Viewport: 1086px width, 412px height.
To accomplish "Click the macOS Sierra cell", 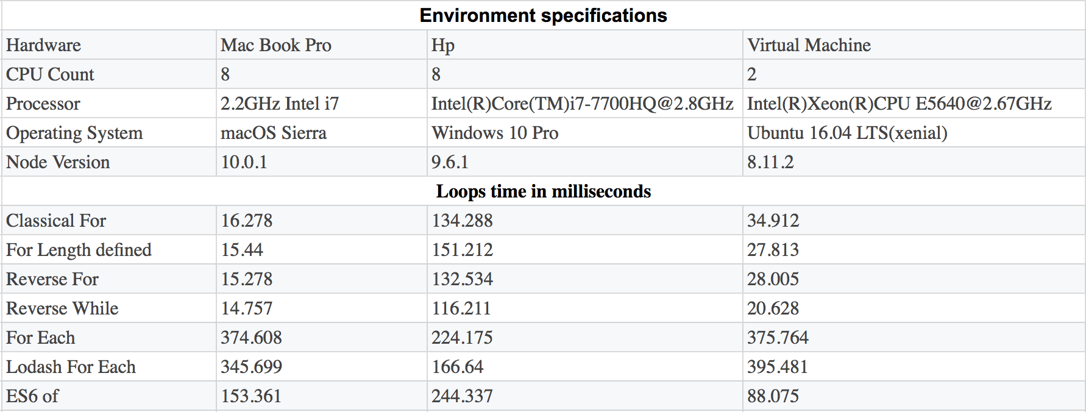I will tap(322, 132).
